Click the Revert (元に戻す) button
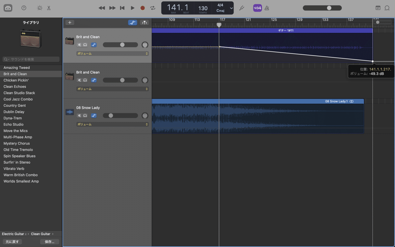This screenshot has height=247, width=395. click(12, 242)
